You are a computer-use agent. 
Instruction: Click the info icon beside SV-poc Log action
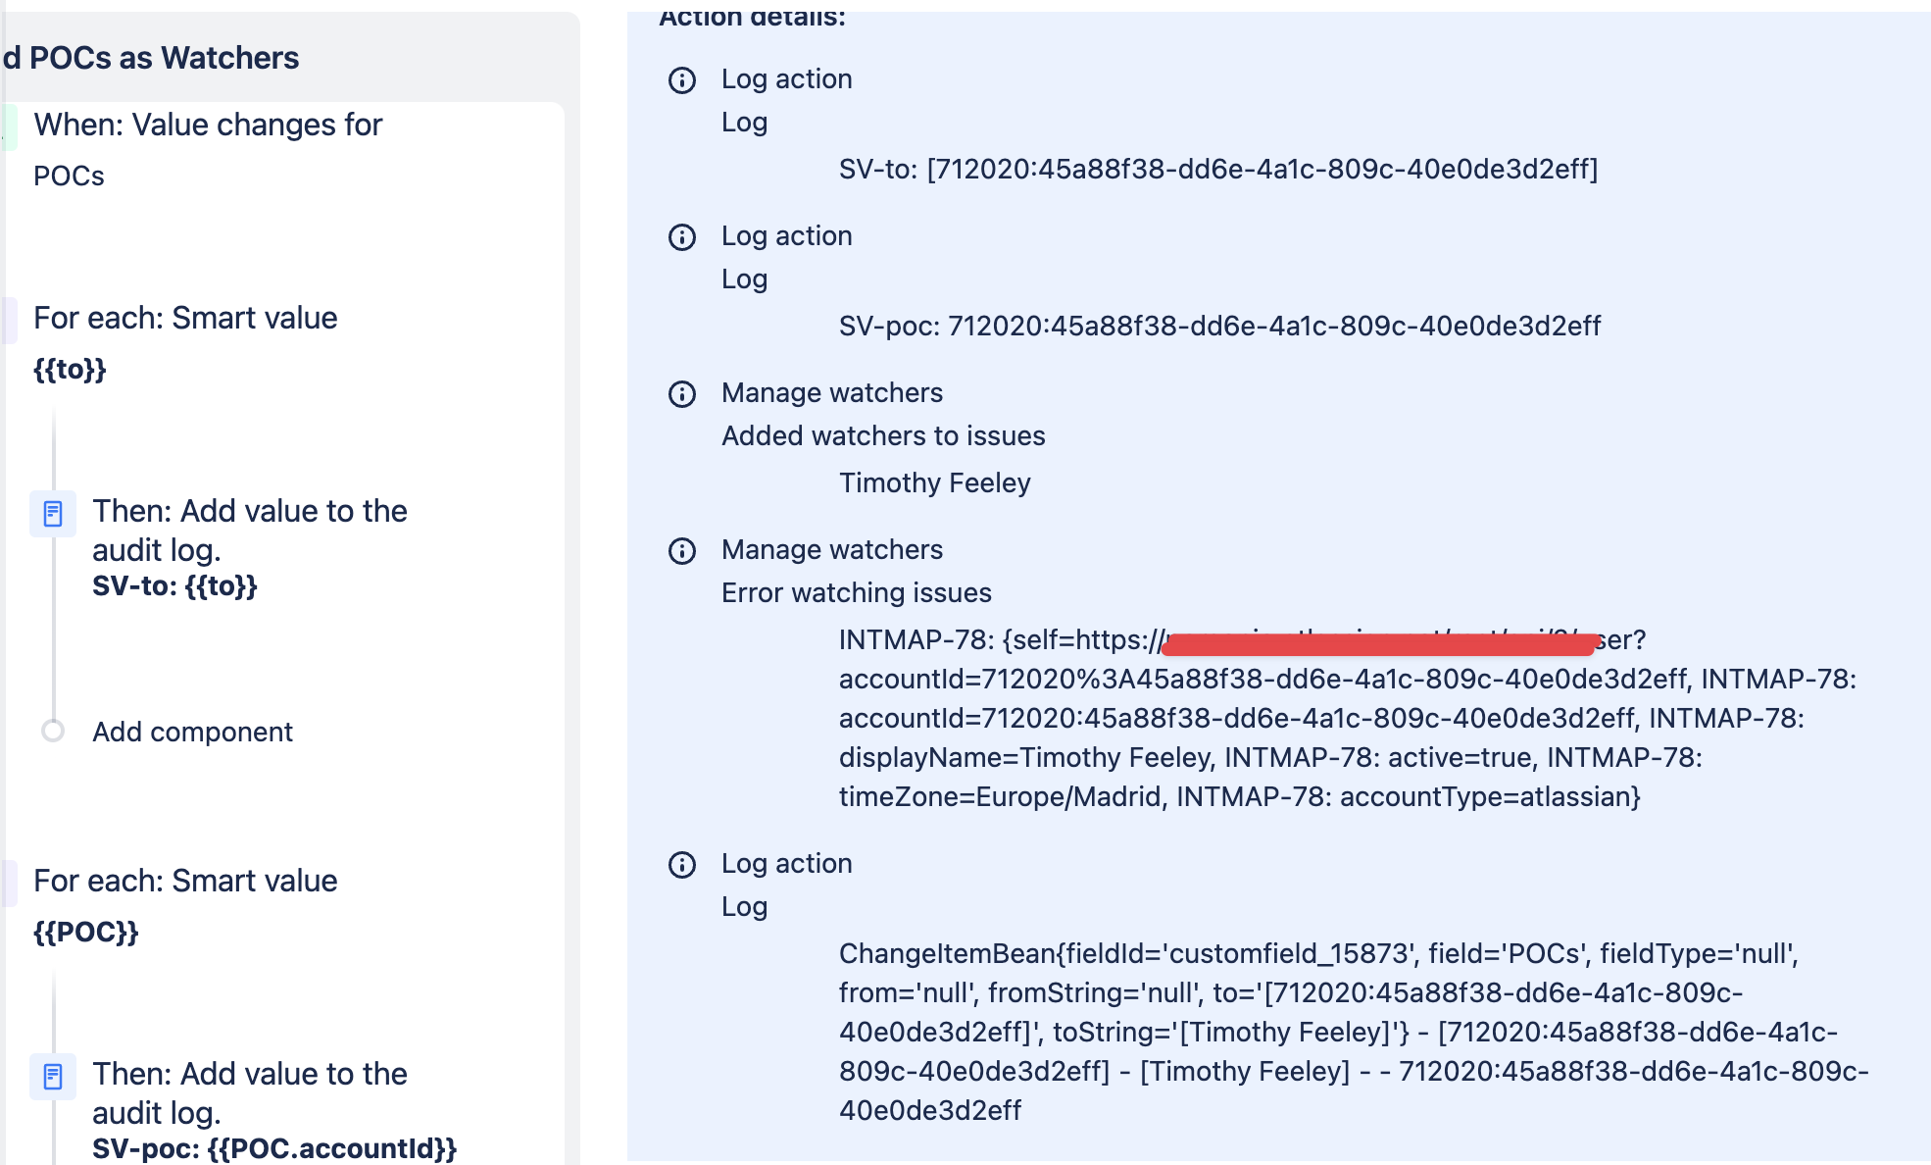pos(682,237)
